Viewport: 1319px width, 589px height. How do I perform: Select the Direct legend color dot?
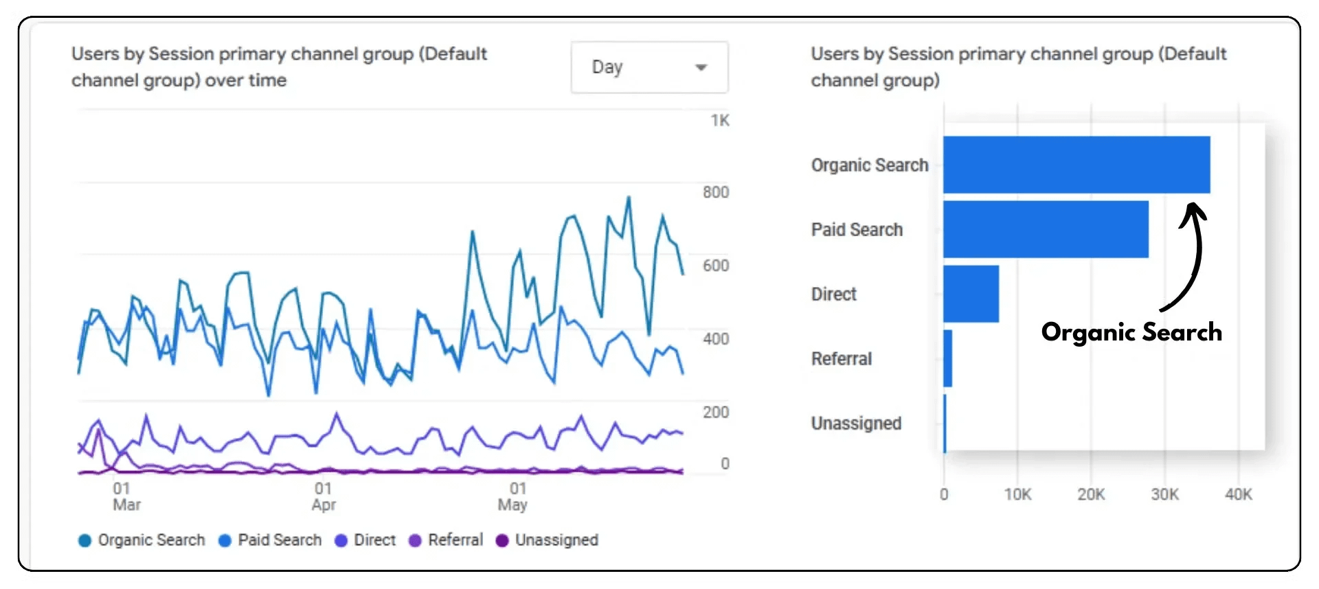click(x=341, y=541)
